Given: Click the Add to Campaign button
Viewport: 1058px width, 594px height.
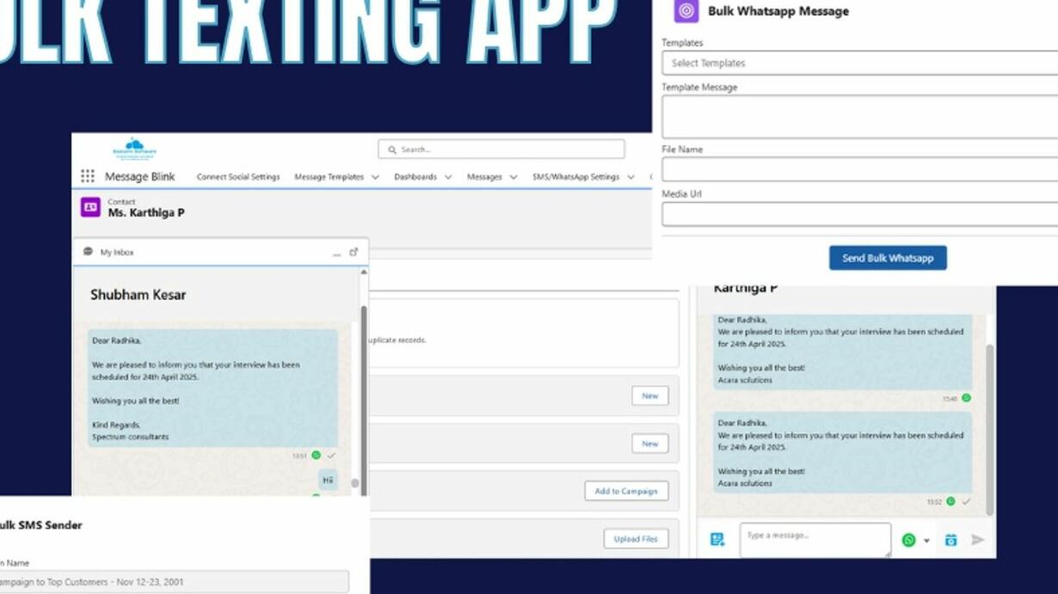Looking at the screenshot, I should 626,491.
